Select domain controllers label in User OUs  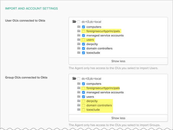click(x=99, y=48)
